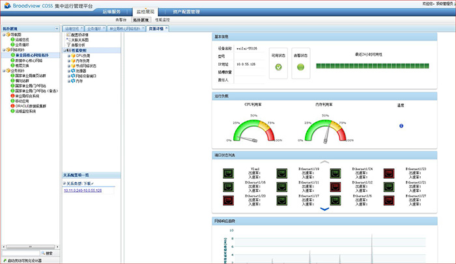Expand the 网络设备端口 tree node
Viewport: 456px width, 264px height.
[68, 76]
